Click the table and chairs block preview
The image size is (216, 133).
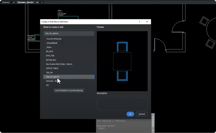pos(122,61)
